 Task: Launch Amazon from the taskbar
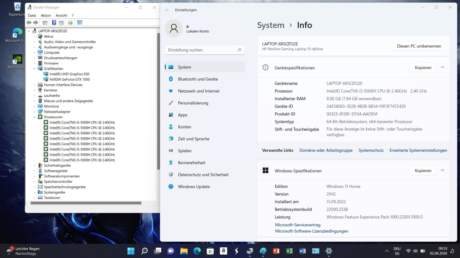223,251
